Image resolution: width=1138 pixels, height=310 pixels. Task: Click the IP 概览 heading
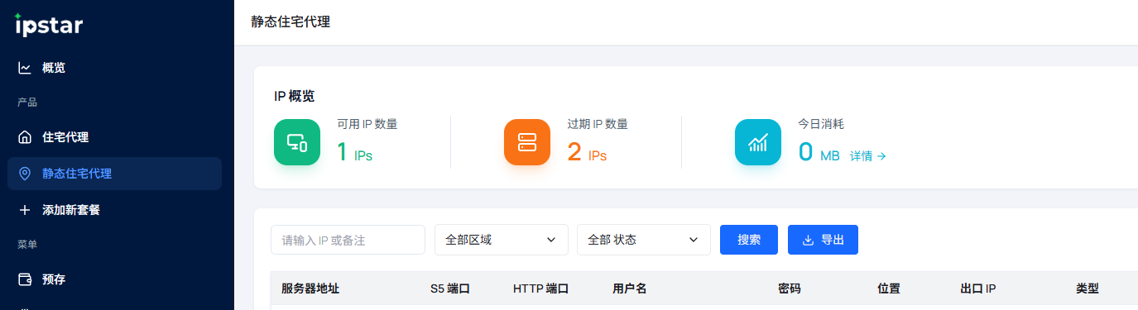pos(295,96)
